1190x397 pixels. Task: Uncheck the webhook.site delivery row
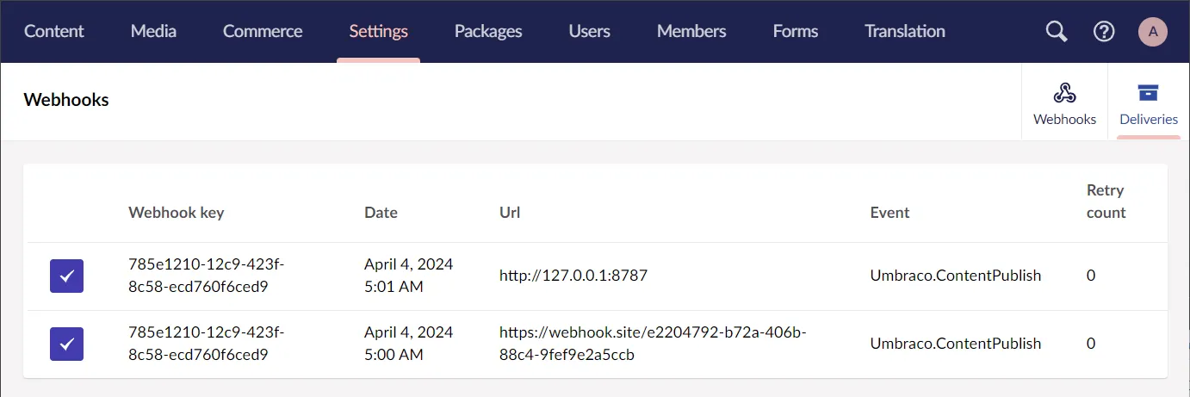pyautogui.click(x=66, y=344)
